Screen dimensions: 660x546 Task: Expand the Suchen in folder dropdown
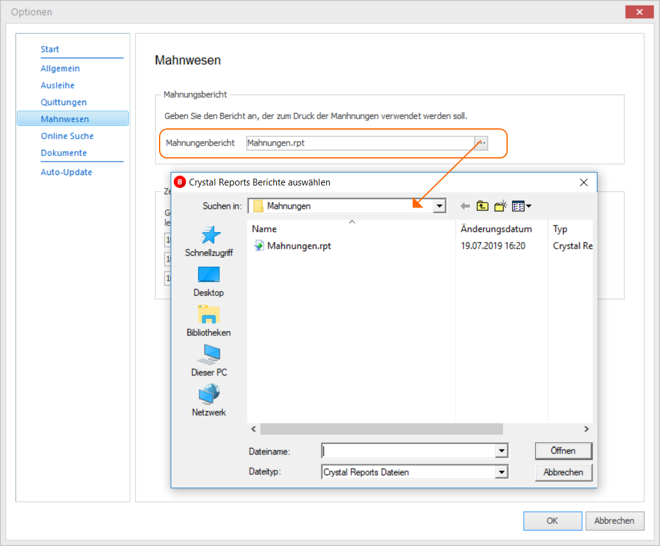pos(440,206)
